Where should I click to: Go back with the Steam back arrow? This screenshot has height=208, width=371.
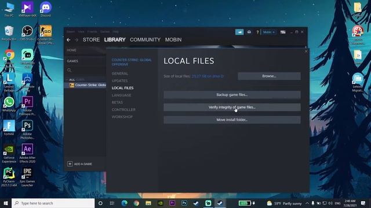click(68, 40)
